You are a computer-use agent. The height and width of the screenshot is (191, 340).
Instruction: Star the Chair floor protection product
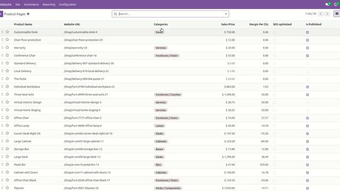(x=7, y=40)
